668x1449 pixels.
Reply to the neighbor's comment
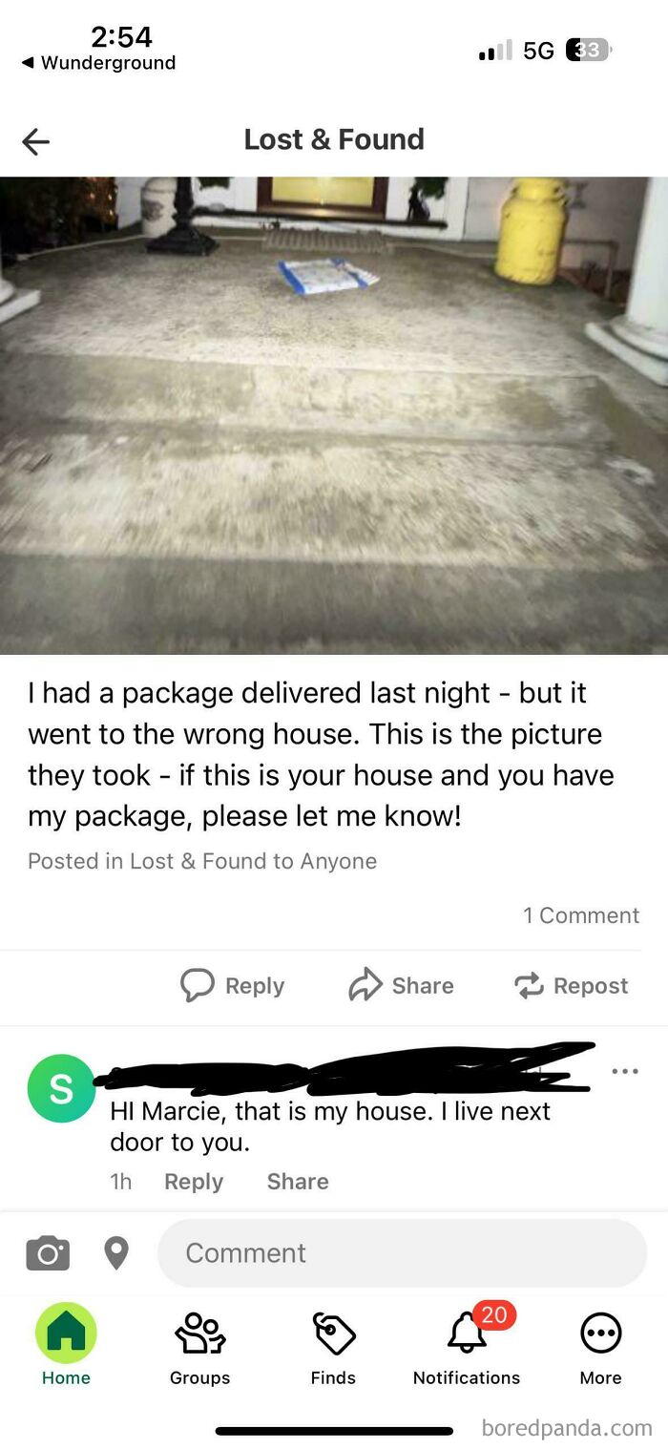(194, 1182)
